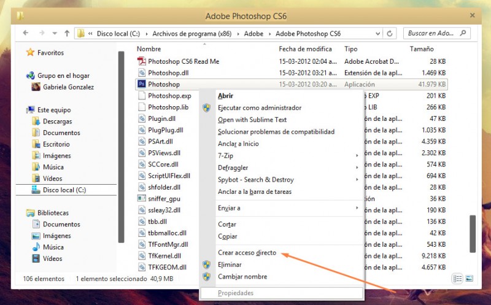The width and height of the screenshot is (491, 305).
Task: Sort by the Nombre column header
Action: [149, 49]
